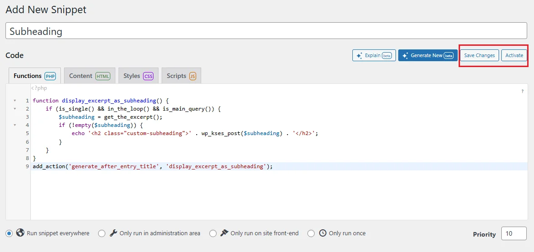Image resolution: width=534 pixels, height=252 pixels.
Task: Click the echo h2 custom-subheading line
Action: [x=195, y=133]
